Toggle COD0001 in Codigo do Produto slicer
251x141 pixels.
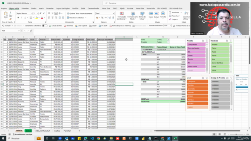point(220,81)
